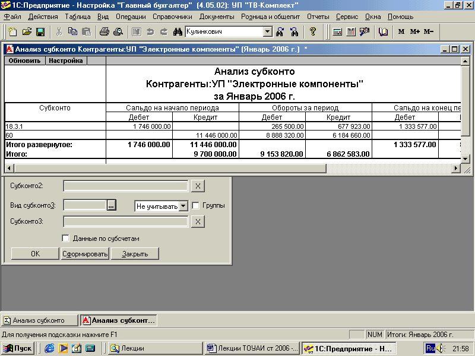Screen dimensions: 475x356
Task: Click the Вид субконто3 input field
Action: click(85, 205)
